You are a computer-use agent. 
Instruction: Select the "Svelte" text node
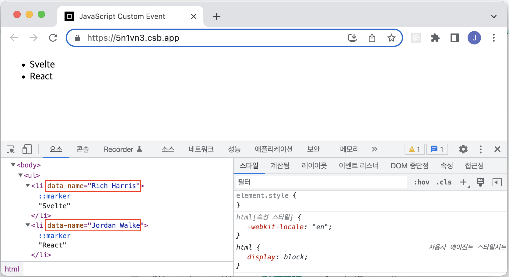coord(54,206)
